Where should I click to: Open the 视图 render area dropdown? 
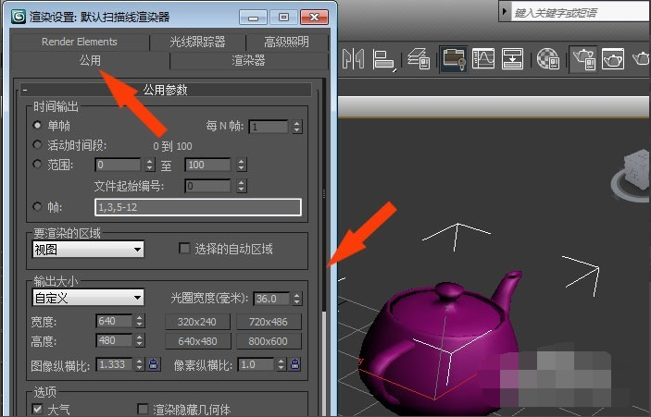pyautogui.click(x=88, y=250)
